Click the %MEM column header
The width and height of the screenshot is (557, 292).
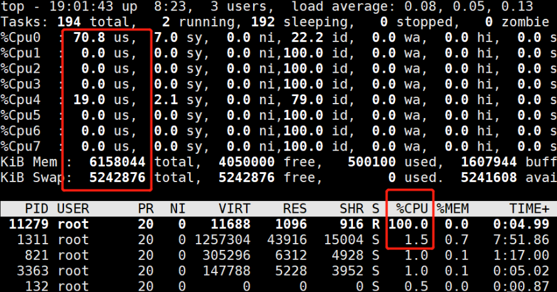(x=453, y=209)
